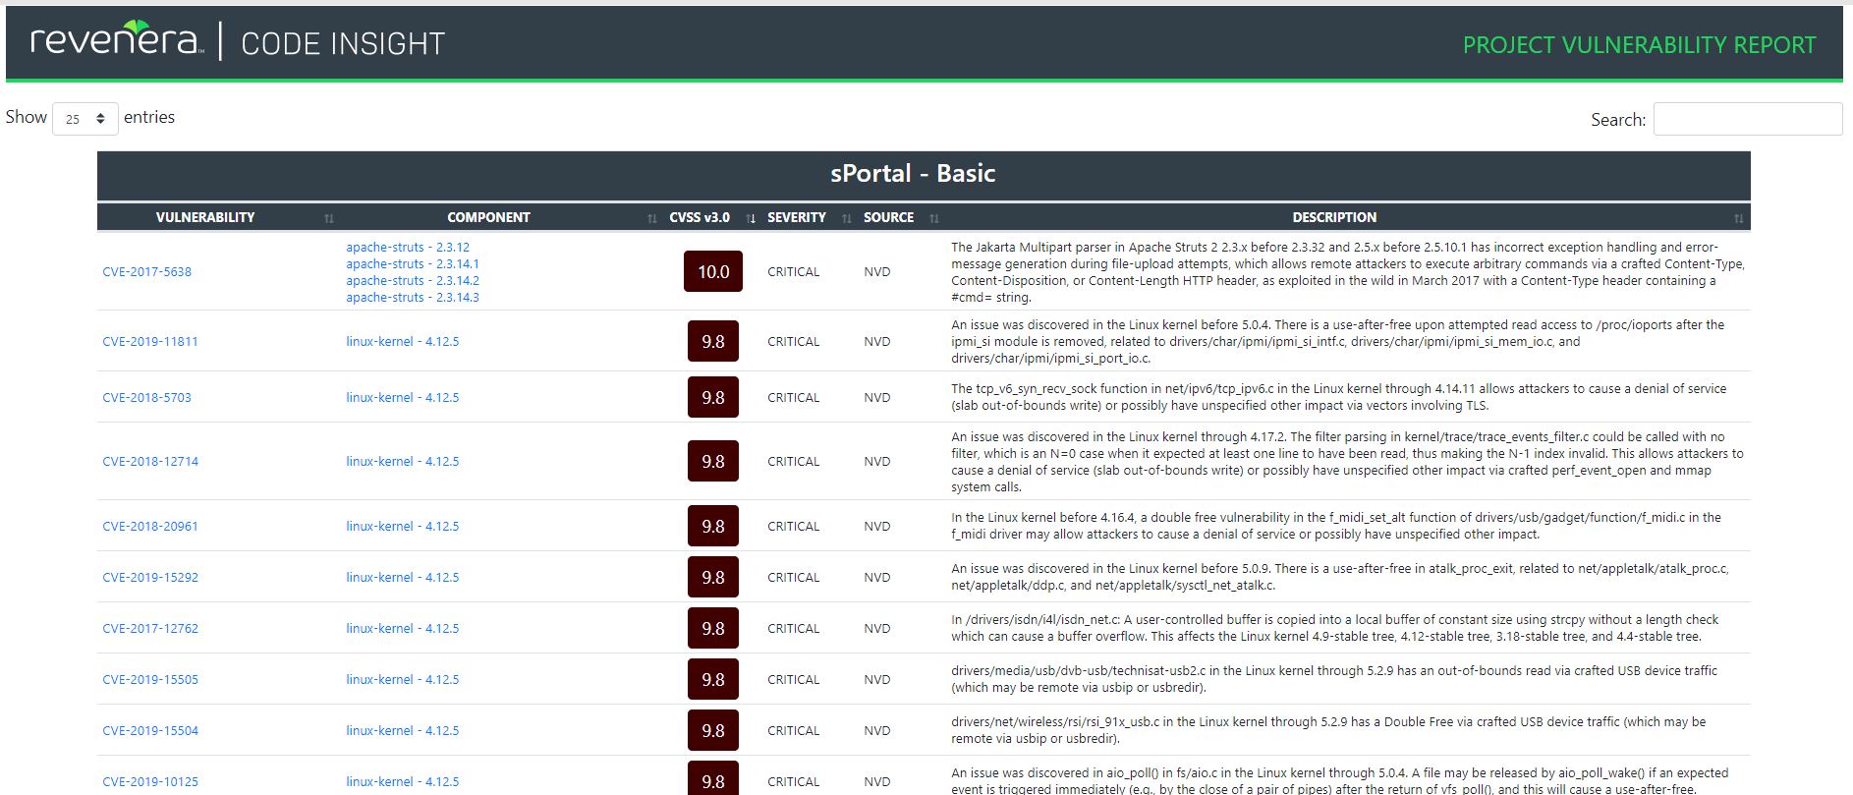Open apache-struts - 2.3.14.3 component link
Image resolution: width=1853 pixels, height=795 pixels.
[413, 298]
